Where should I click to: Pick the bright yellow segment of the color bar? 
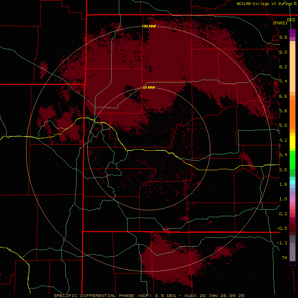click(292, 142)
